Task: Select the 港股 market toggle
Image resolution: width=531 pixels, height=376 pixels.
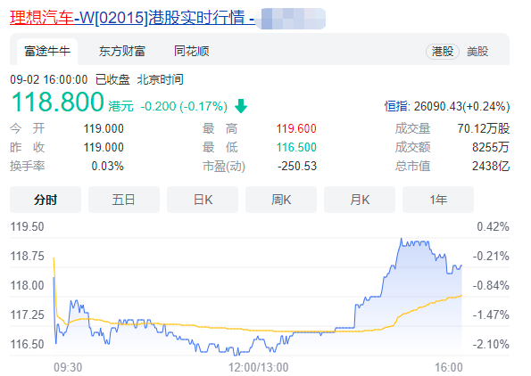Action: [443, 52]
